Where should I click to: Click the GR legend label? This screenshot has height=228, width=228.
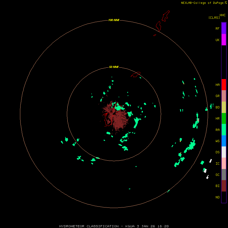coord(217,96)
